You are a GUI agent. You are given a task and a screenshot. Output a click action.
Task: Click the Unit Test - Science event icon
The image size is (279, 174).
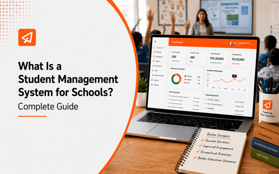pos(206,99)
